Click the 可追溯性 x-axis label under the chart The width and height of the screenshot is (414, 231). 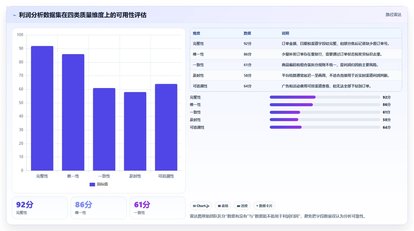[166, 176]
